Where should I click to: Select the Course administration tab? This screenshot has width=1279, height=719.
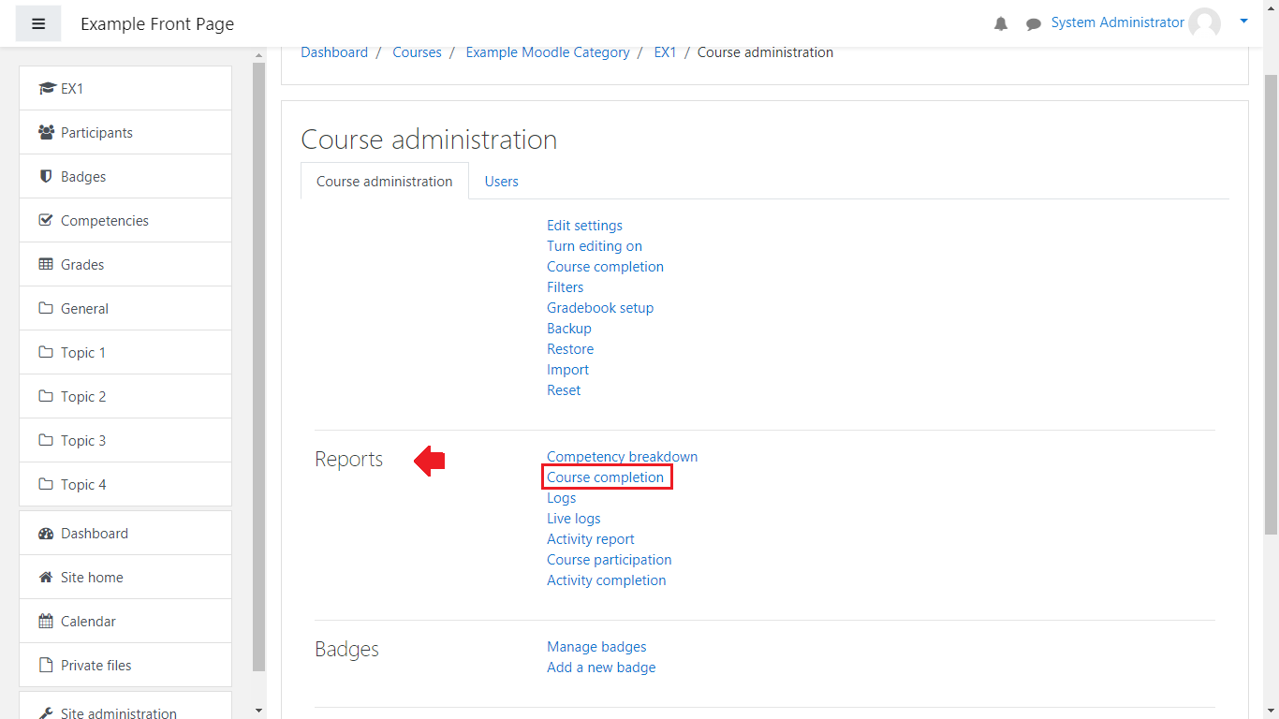384,182
